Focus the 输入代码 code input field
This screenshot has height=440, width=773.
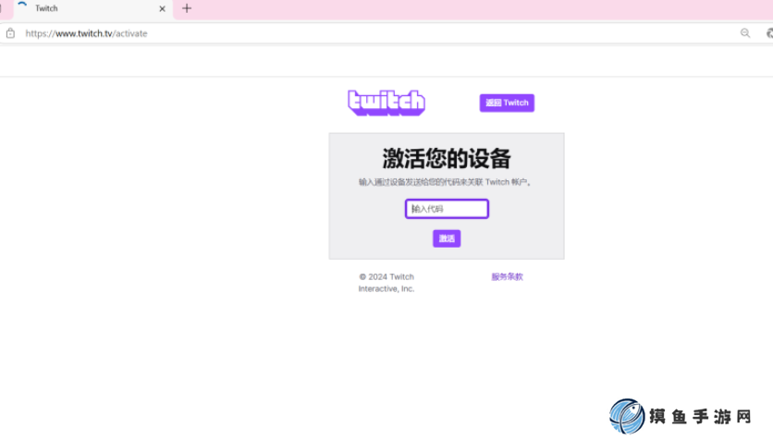(x=447, y=209)
